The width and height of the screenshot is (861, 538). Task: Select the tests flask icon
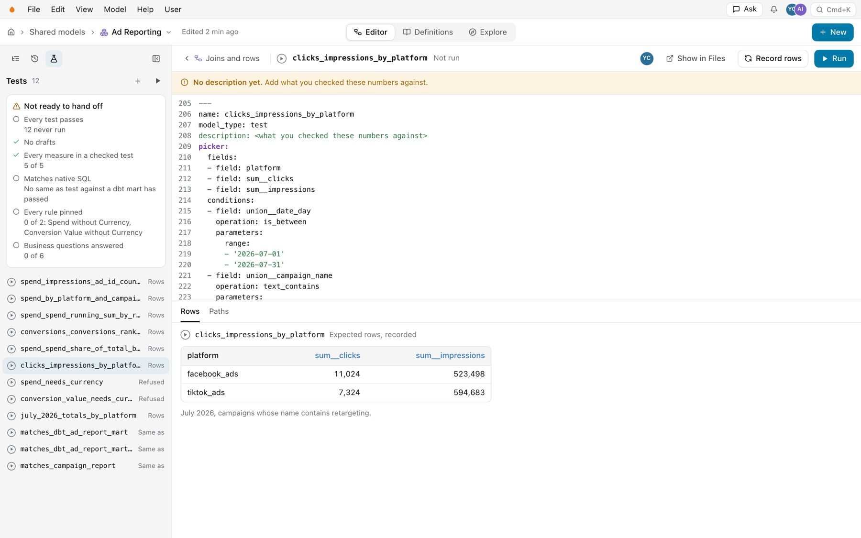click(x=54, y=58)
